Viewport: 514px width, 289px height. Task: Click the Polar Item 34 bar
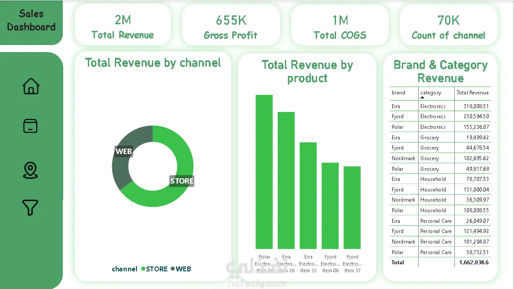coord(264,172)
